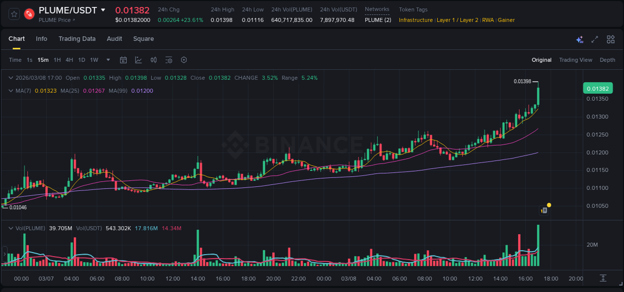Expand chart to fullscreen with diagonal arrows icon
624x292 pixels.
tap(594, 39)
